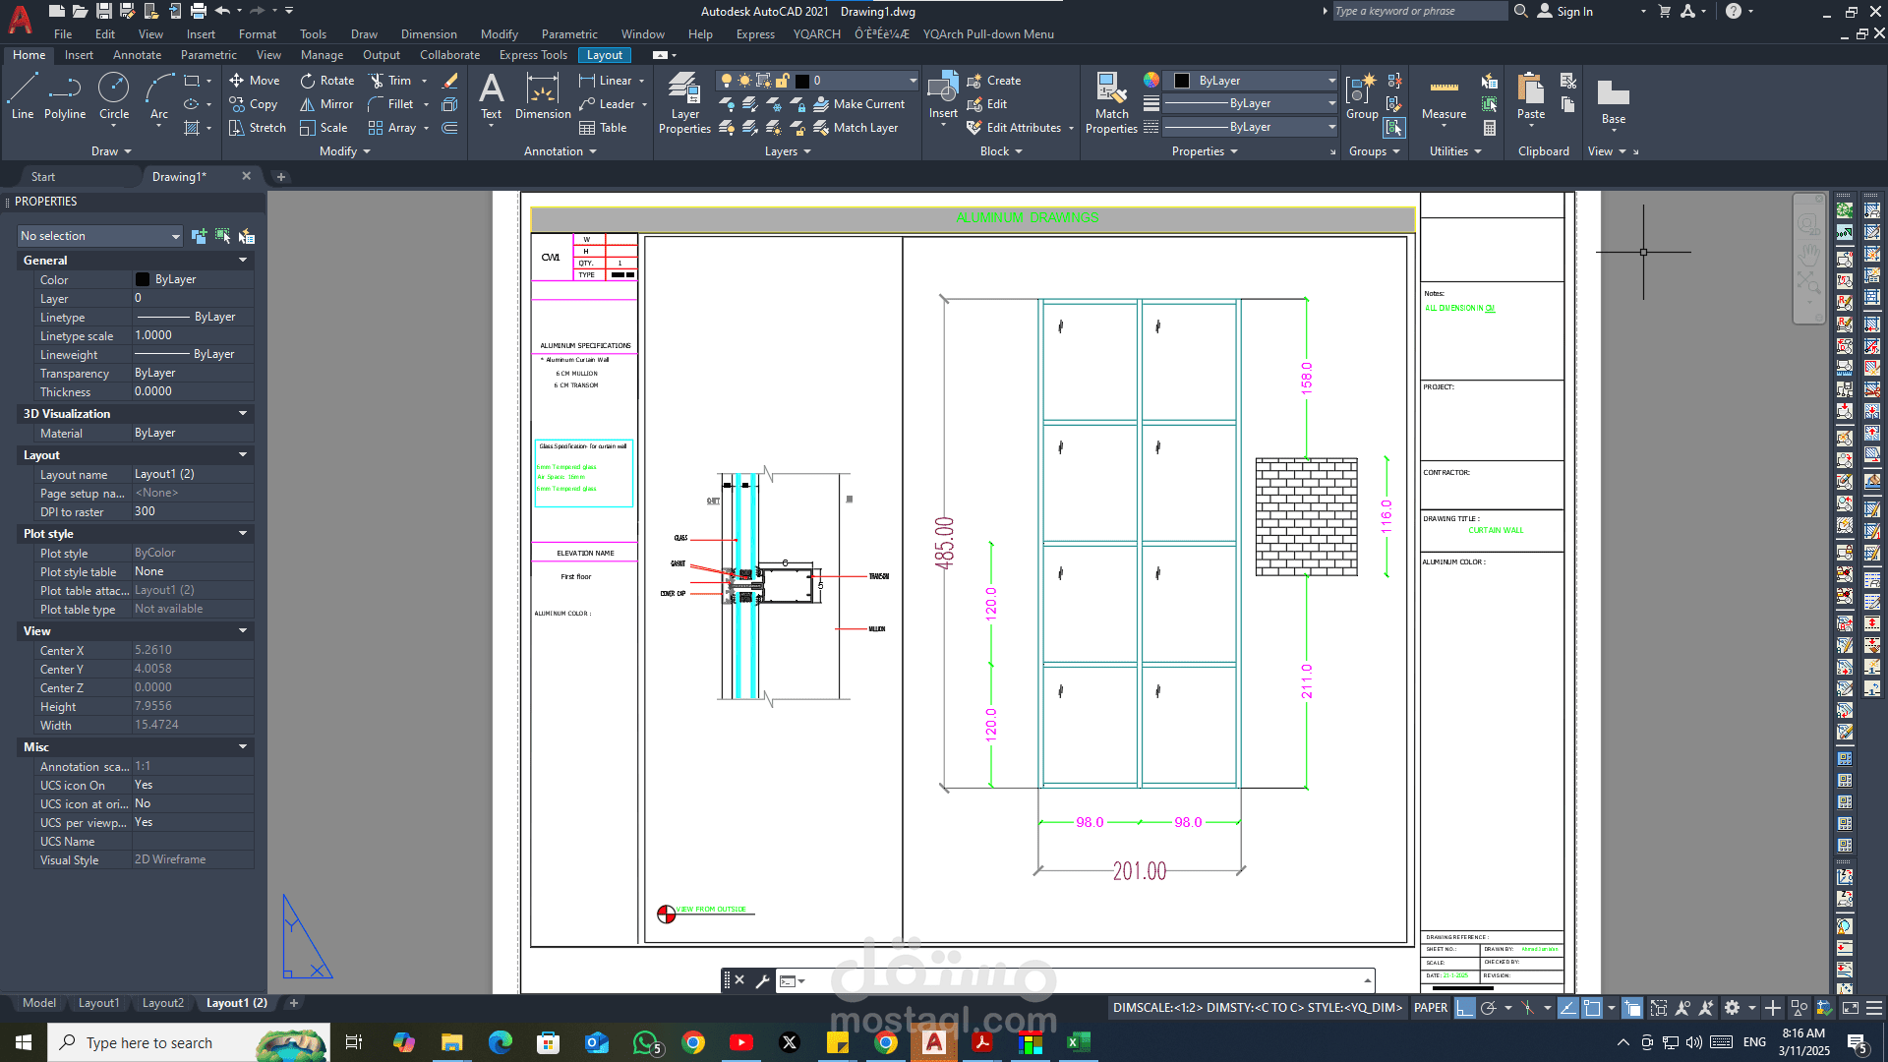Image resolution: width=1888 pixels, height=1062 pixels.
Task: Click the ByLayer object color swatch
Action: click(1182, 81)
